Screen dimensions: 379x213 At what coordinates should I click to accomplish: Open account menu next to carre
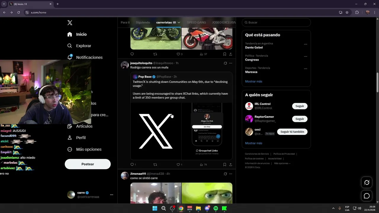tap(112, 195)
